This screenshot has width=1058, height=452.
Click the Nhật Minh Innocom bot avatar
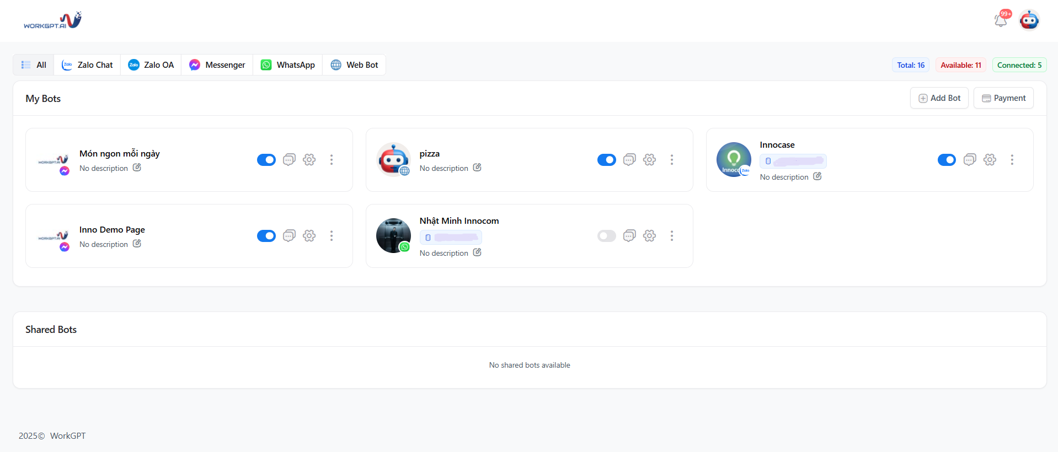click(393, 235)
